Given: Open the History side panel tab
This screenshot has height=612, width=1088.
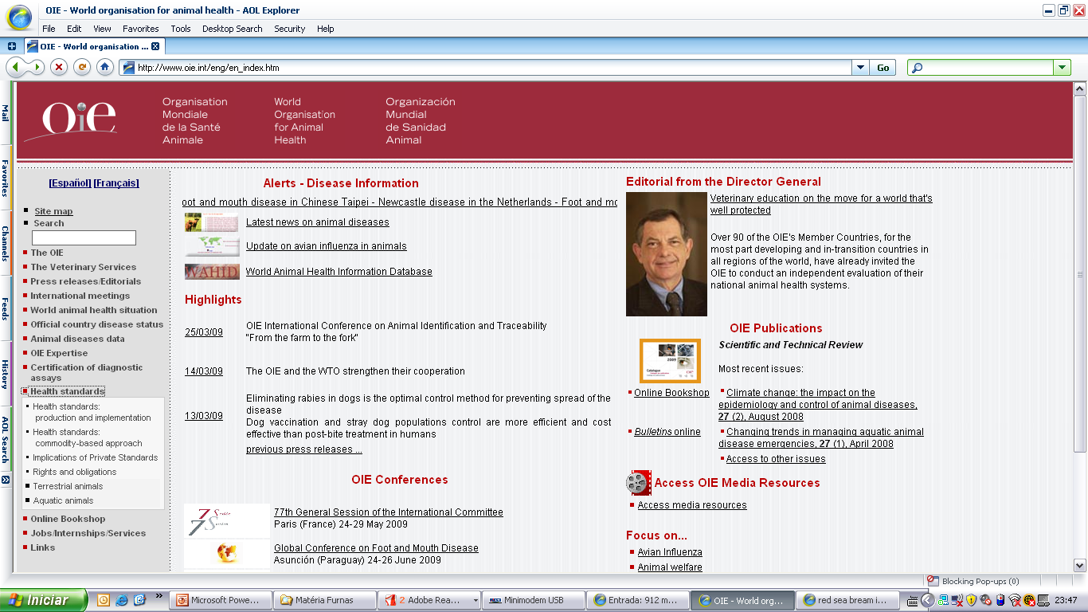Looking at the screenshot, I should pos(6,374).
